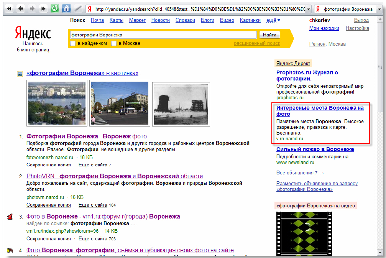Click the Yandex site icon in the address bar
This screenshot has width=386, height=258.
(x=90, y=9)
